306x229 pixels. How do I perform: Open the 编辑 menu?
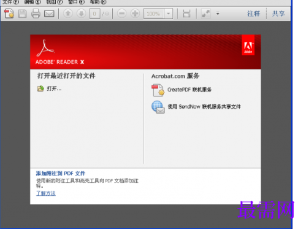pyautogui.click(x=33, y=2)
